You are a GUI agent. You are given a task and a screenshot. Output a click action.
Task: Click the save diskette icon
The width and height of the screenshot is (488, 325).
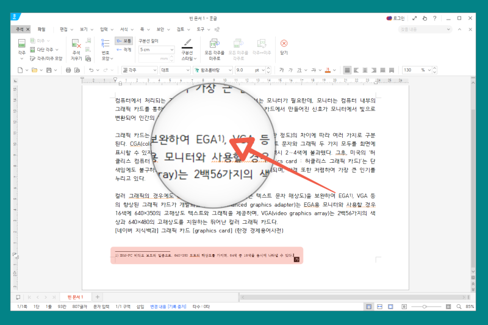49,70
